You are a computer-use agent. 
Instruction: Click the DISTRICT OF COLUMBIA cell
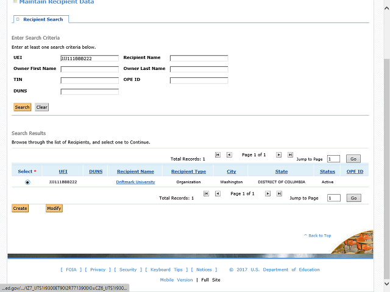click(282, 182)
